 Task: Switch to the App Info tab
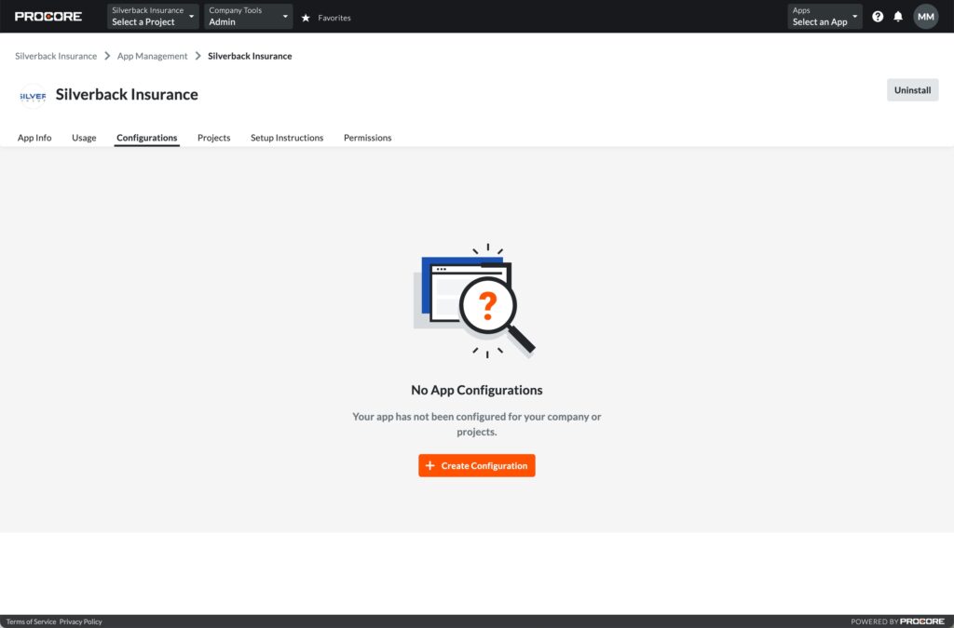34,138
